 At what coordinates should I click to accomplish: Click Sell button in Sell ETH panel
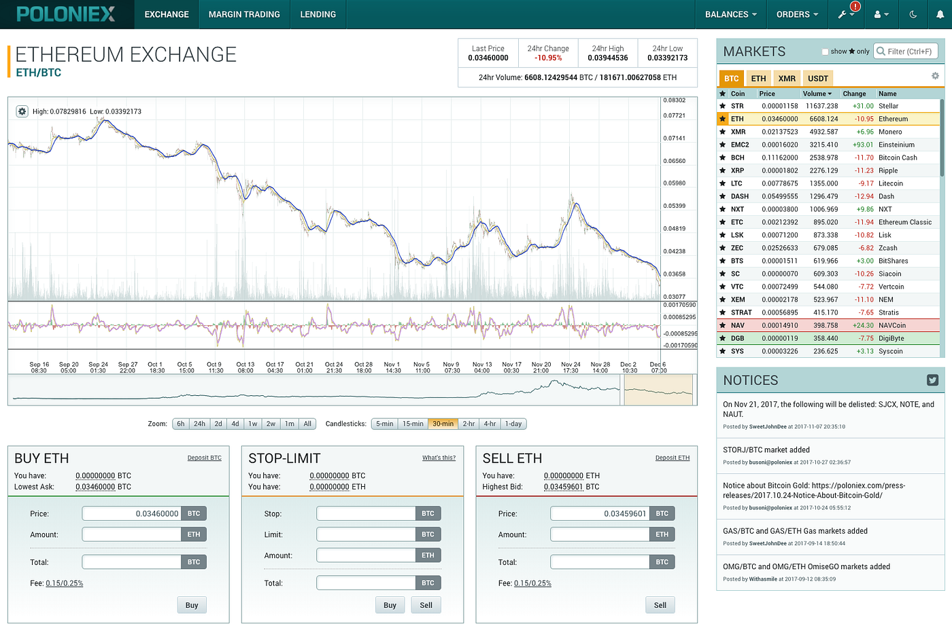(660, 605)
